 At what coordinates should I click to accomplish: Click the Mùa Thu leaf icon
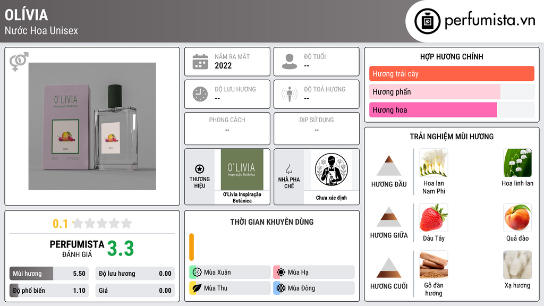[x=197, y=288]
